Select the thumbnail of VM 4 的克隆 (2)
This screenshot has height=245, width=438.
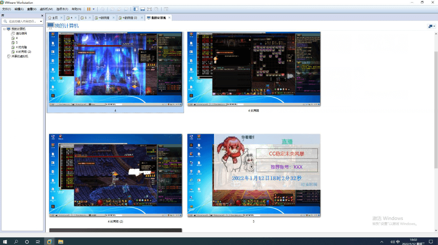[115, 176]
